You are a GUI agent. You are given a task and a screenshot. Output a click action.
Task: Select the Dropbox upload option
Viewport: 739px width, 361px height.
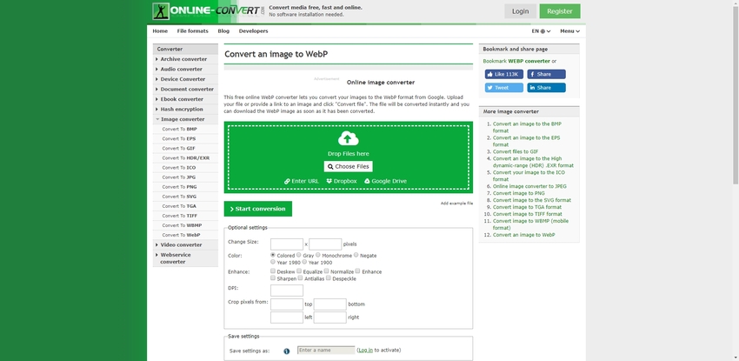(342, 181)
